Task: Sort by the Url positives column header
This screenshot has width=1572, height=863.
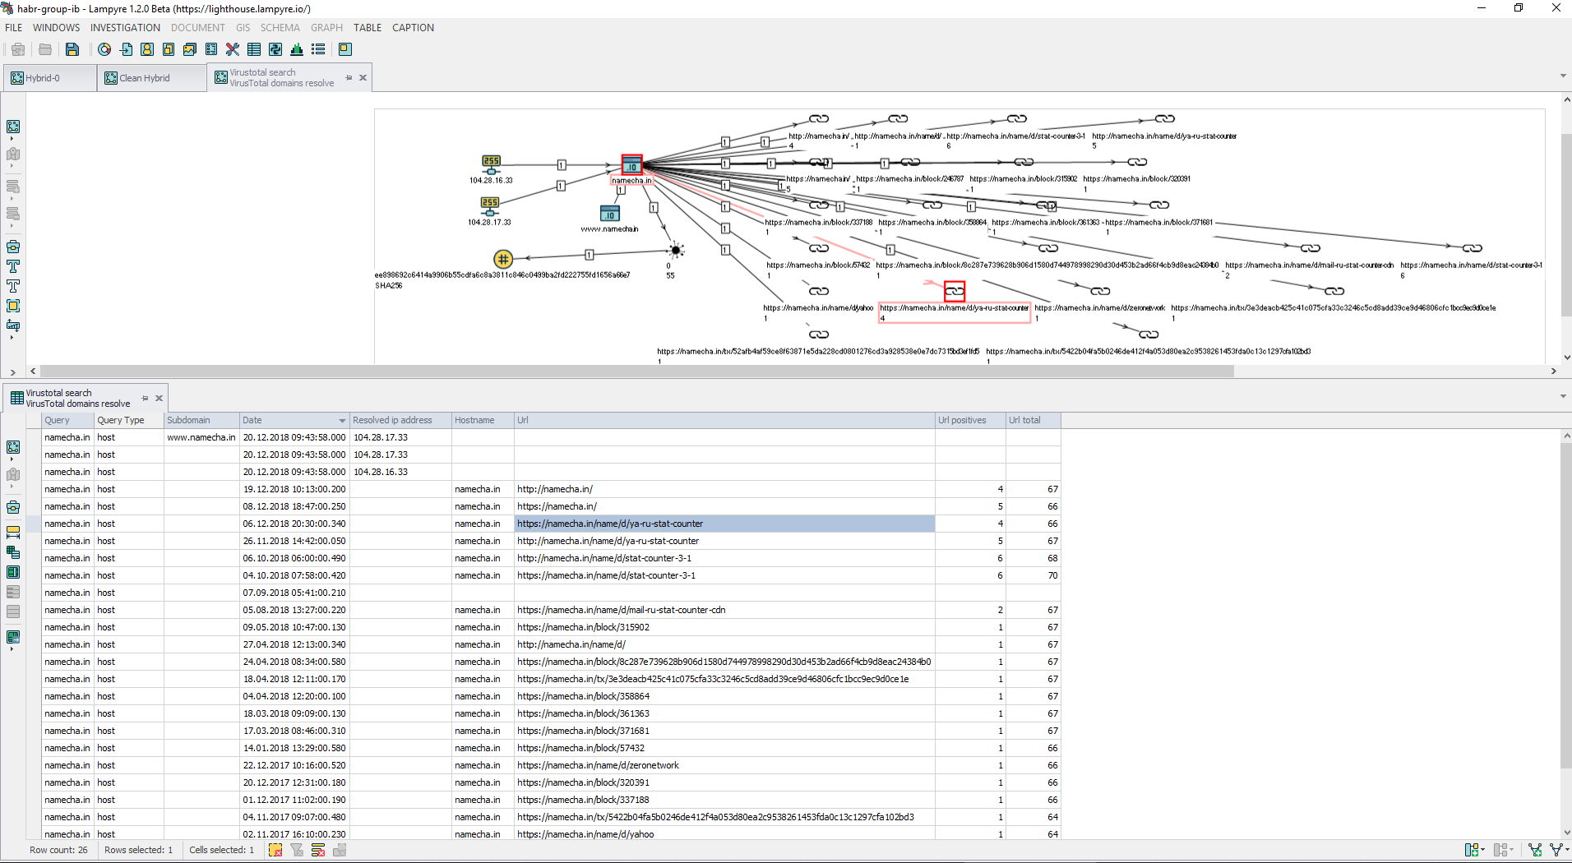Action: point(970,420)
